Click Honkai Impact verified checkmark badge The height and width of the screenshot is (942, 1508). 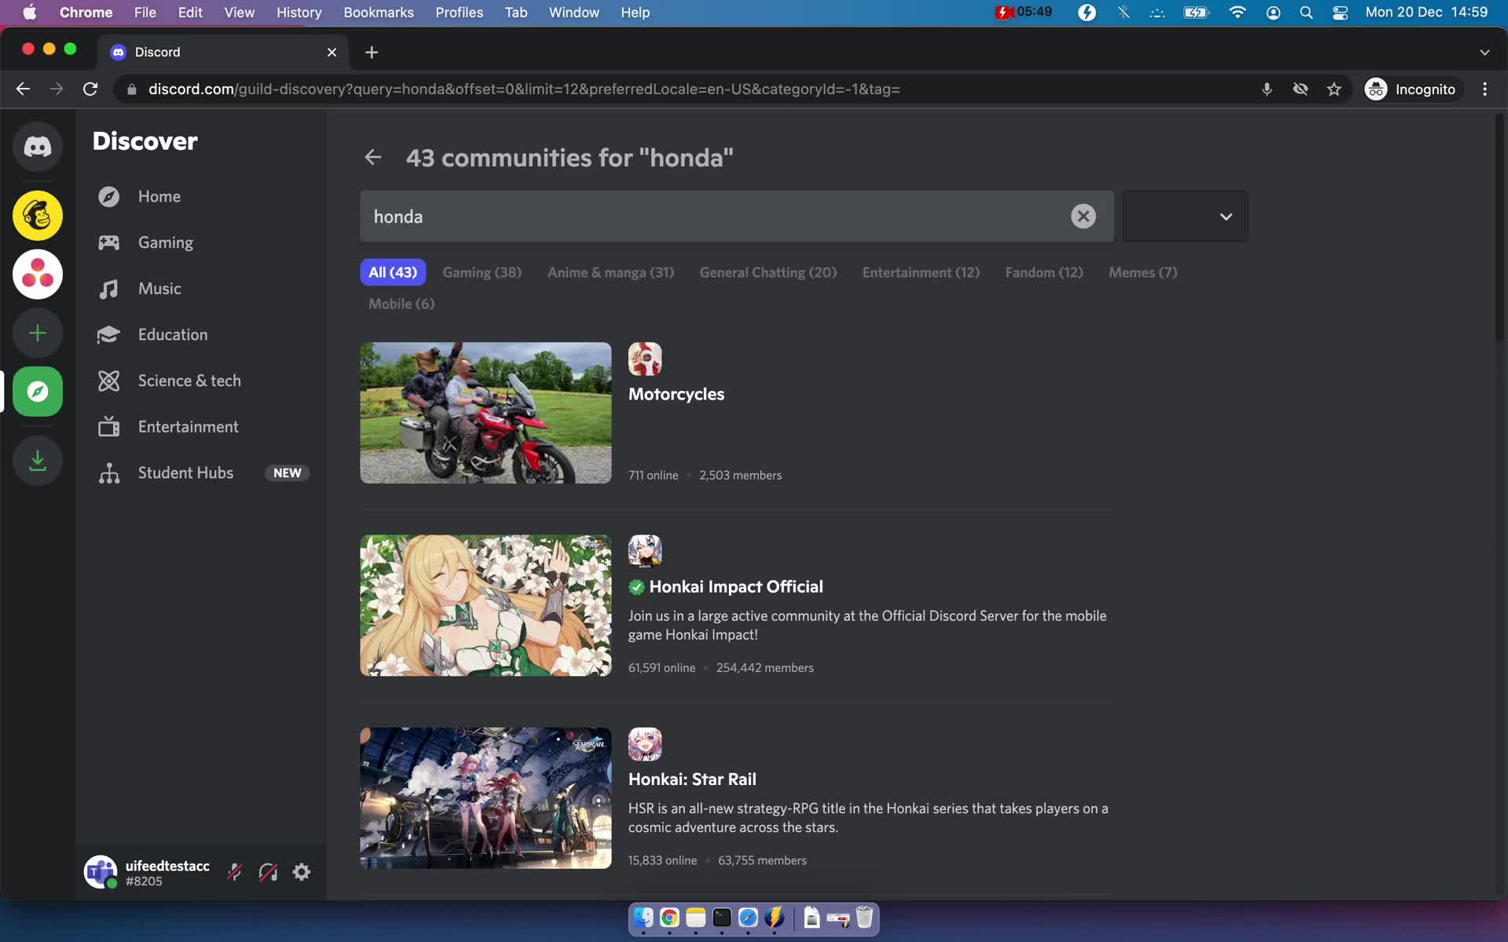coord(636,587)
